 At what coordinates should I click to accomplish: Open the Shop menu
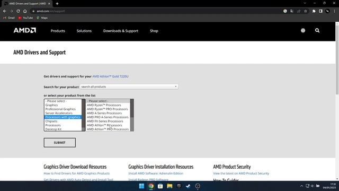point(154,31)
